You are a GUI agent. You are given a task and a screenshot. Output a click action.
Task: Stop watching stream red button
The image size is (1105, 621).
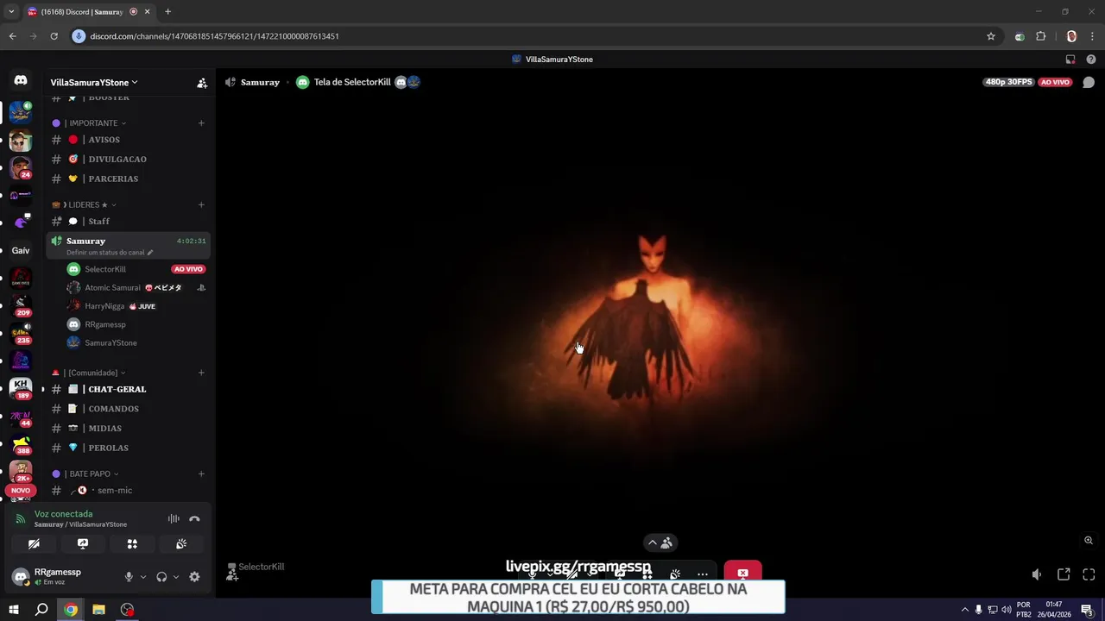pyautogui.click(x=742, y=574)
